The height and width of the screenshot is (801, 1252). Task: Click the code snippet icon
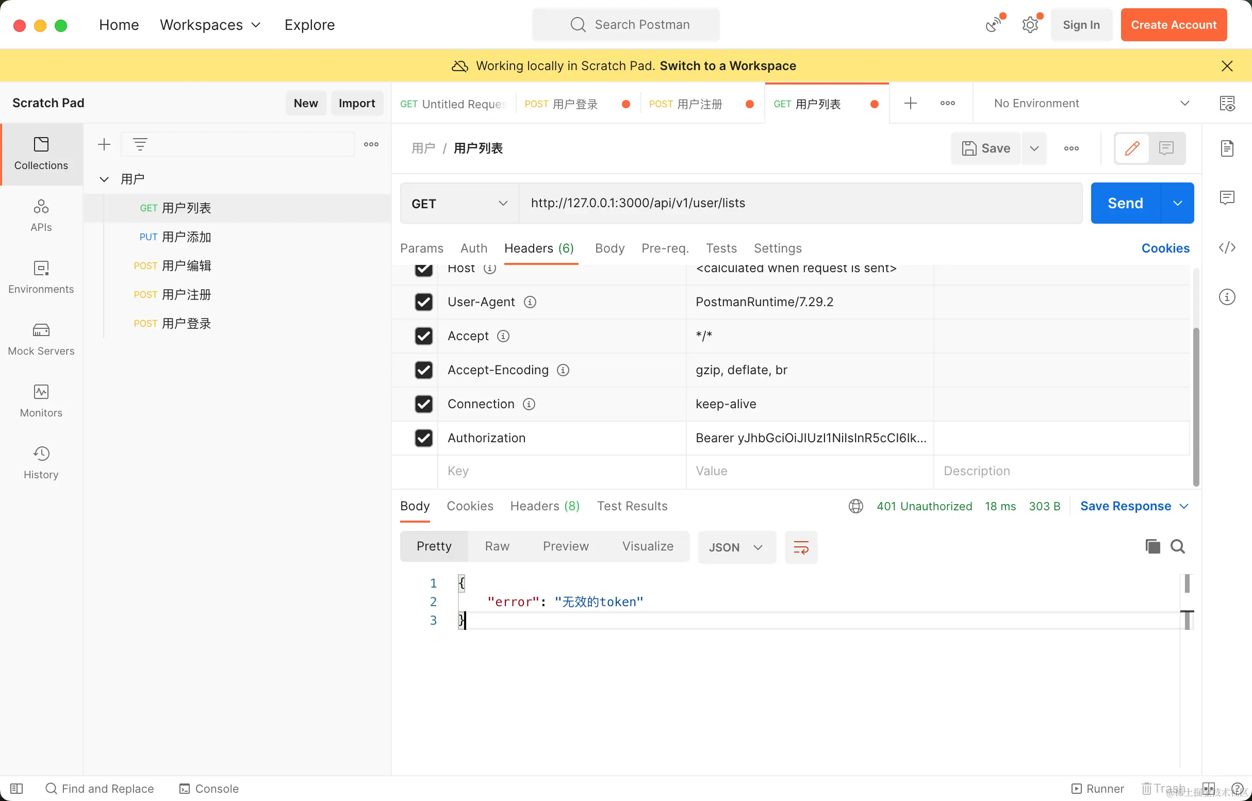(1227, 247)
